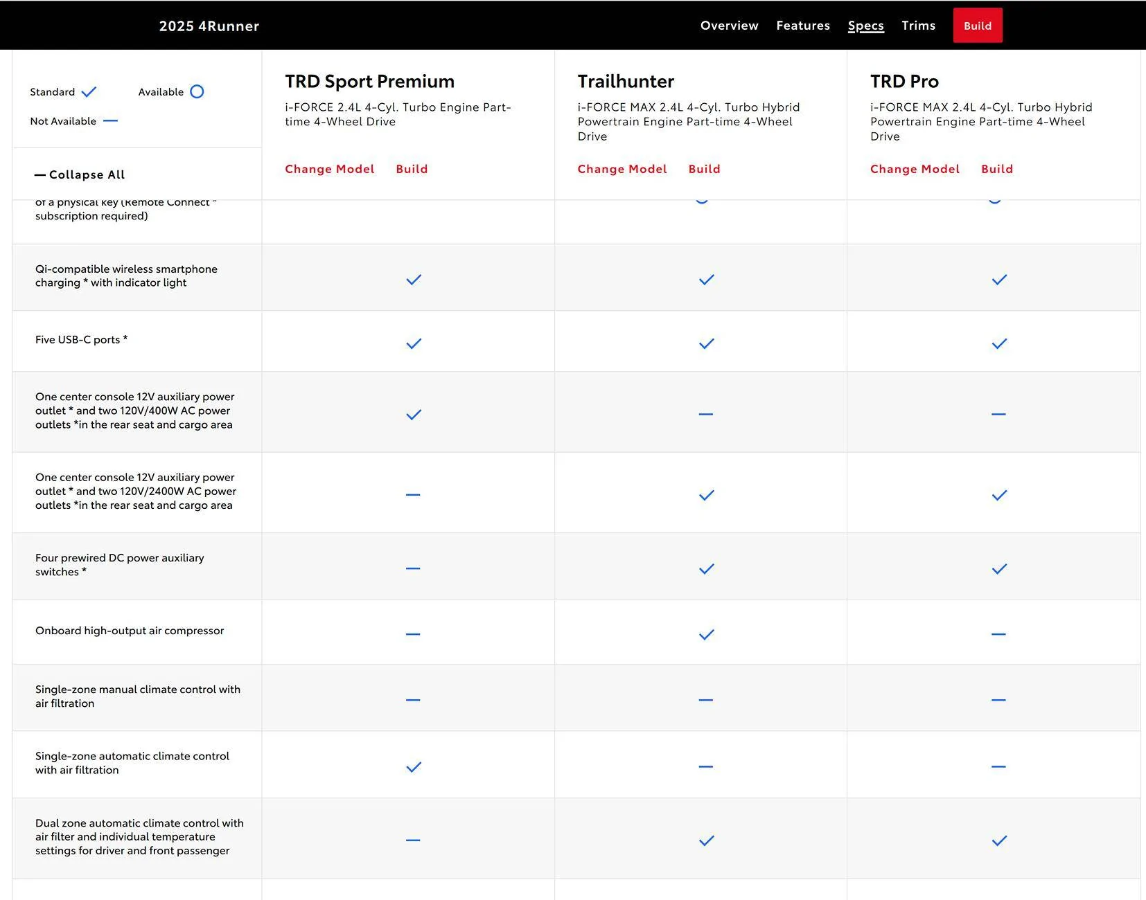Viewport: 1146px width, 900px height.
Task: Collapse all spec sections
Action: click(x=80, y=174)
